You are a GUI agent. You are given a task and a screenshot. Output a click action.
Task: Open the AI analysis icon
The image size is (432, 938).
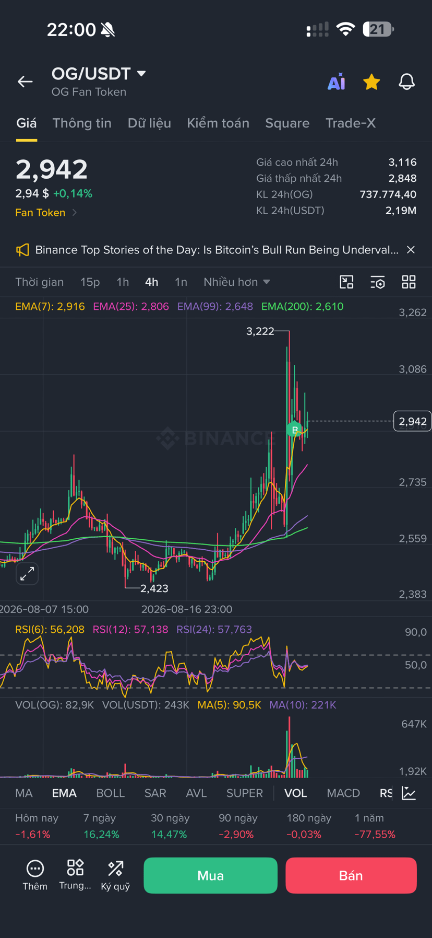[337, 82]
